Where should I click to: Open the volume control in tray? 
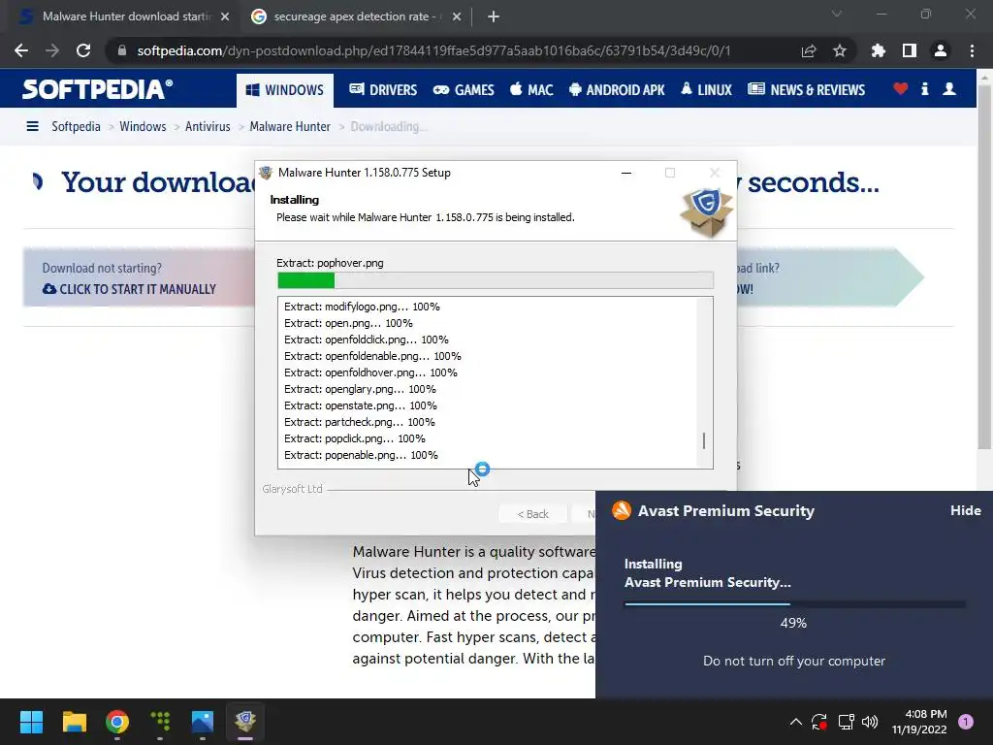870,722
